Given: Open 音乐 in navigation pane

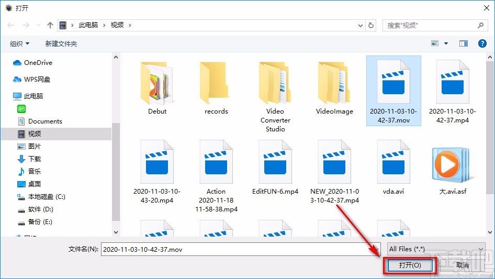Looking at the screenshot, I should [x=29, y=172].
